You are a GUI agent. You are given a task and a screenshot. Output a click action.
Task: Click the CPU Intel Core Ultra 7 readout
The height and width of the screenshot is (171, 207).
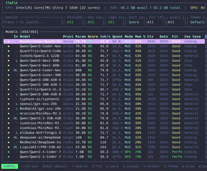click(53, 8)
